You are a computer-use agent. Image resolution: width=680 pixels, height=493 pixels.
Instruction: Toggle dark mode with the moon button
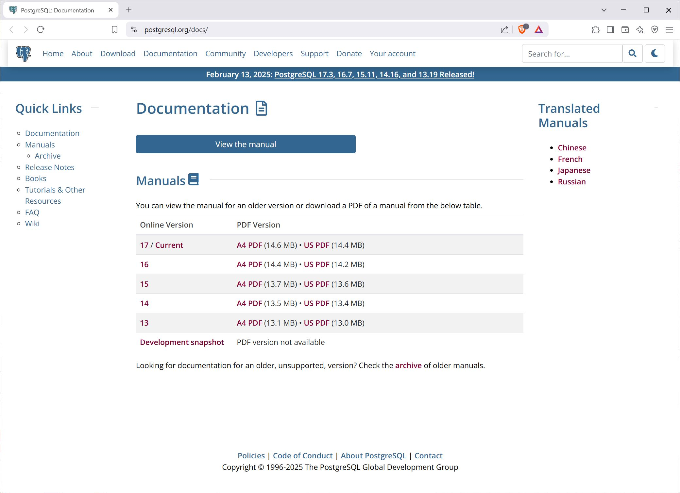pos(655,53)
